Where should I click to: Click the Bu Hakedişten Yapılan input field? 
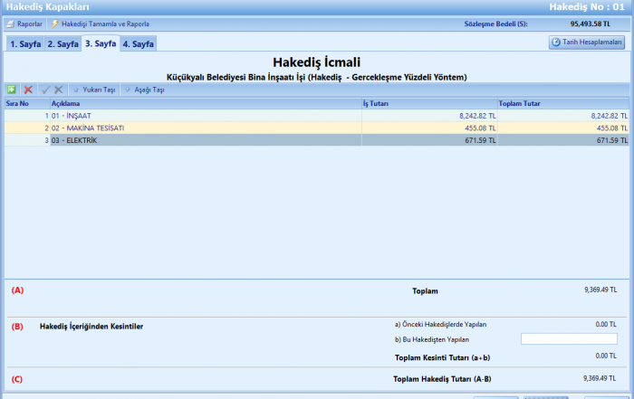569,339
